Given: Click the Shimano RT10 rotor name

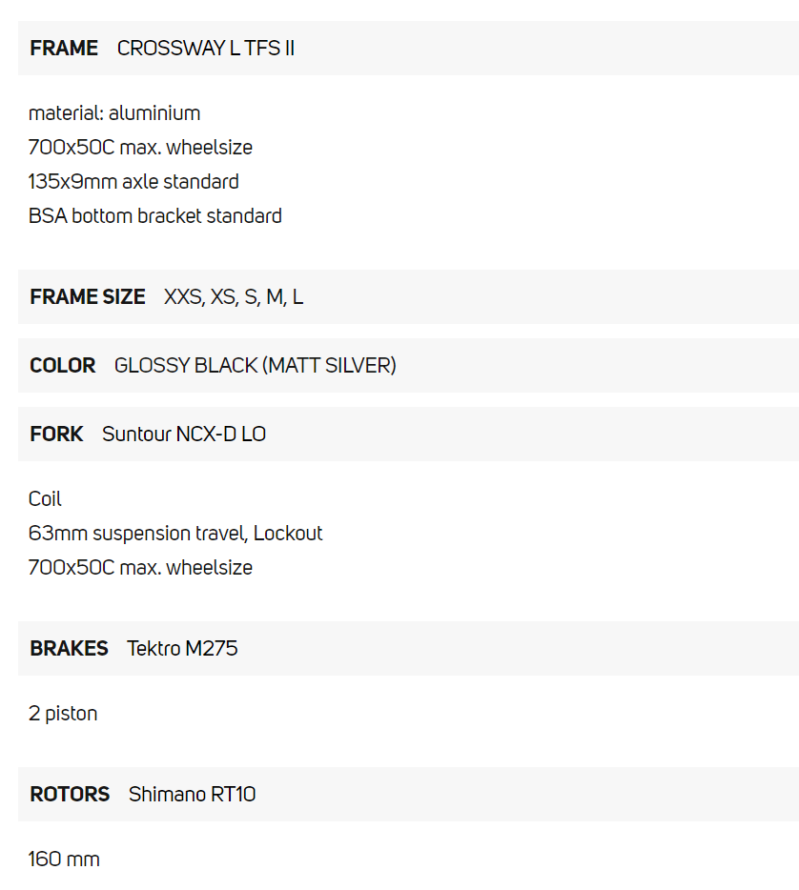Looking at the screenshot, I should pyautogui.click(x=192, y=795).
